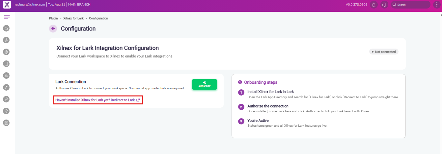Click the Not connected status badge
The height and width of the screenshot is (154, 442).
click(x=383, y=52)
